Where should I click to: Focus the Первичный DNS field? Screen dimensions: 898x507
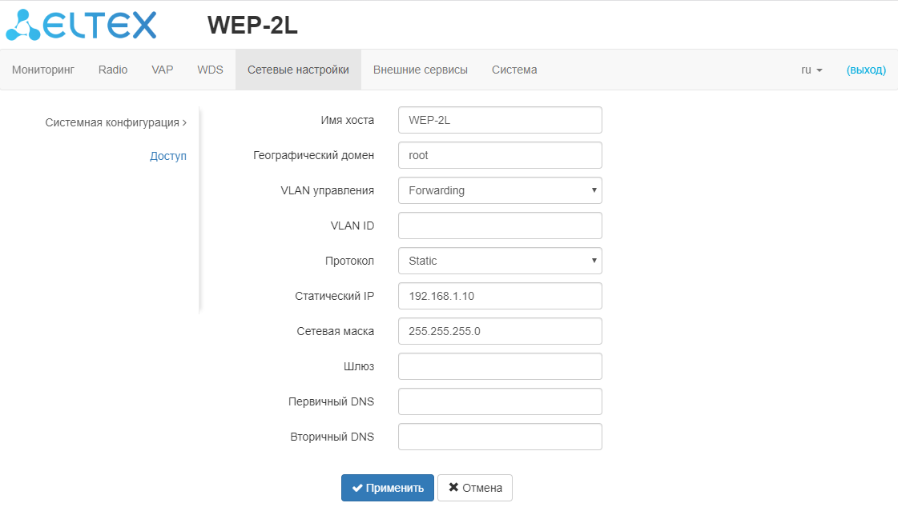(x=500, y=401)
